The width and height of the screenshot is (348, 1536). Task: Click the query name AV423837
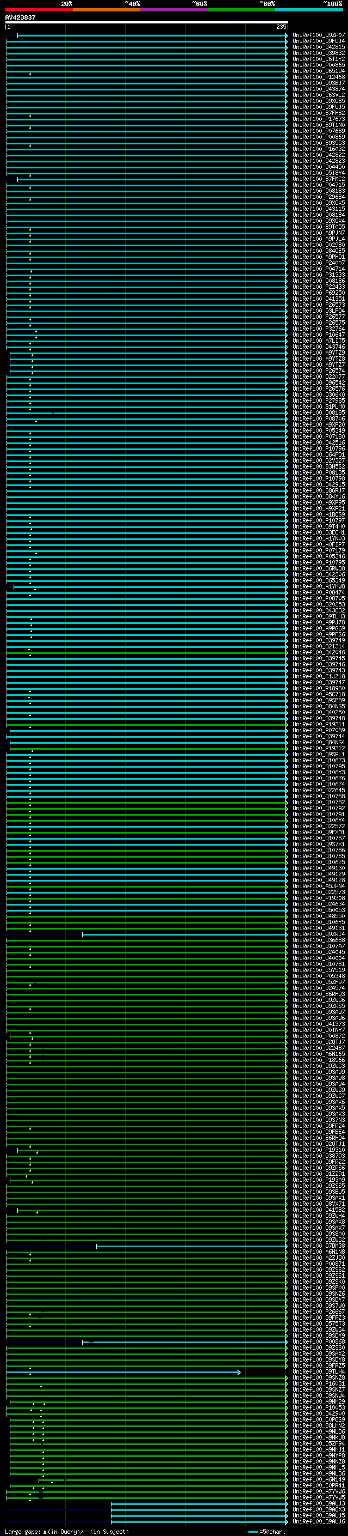tap(20, 18)
